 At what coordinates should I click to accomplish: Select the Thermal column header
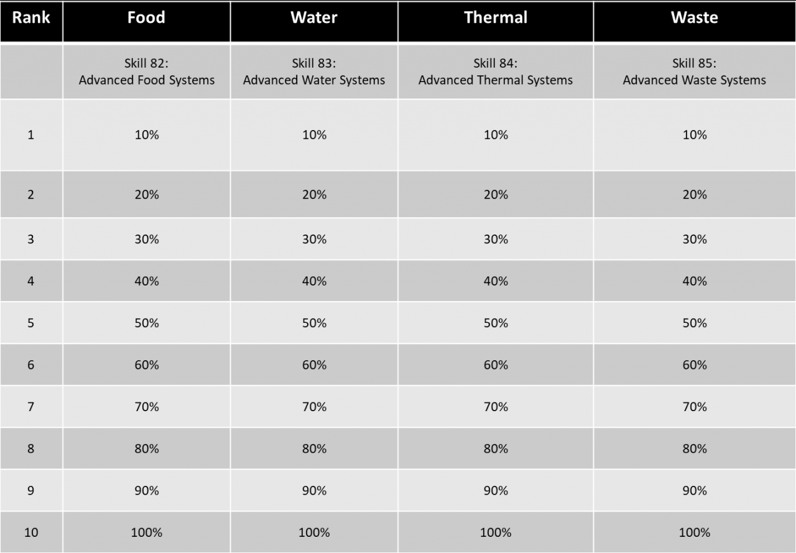pos(496,17)
